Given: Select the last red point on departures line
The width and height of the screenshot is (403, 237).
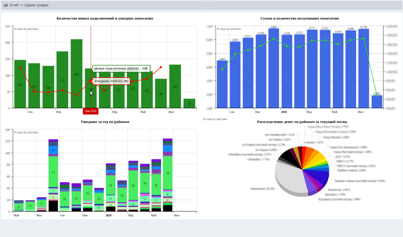Looking at the screenshot, I should click(161, 67).
